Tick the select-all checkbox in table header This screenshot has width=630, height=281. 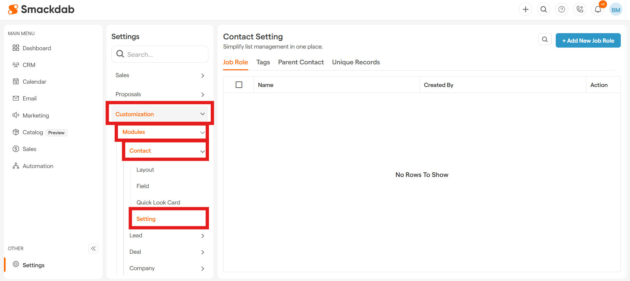click(239, 85)
